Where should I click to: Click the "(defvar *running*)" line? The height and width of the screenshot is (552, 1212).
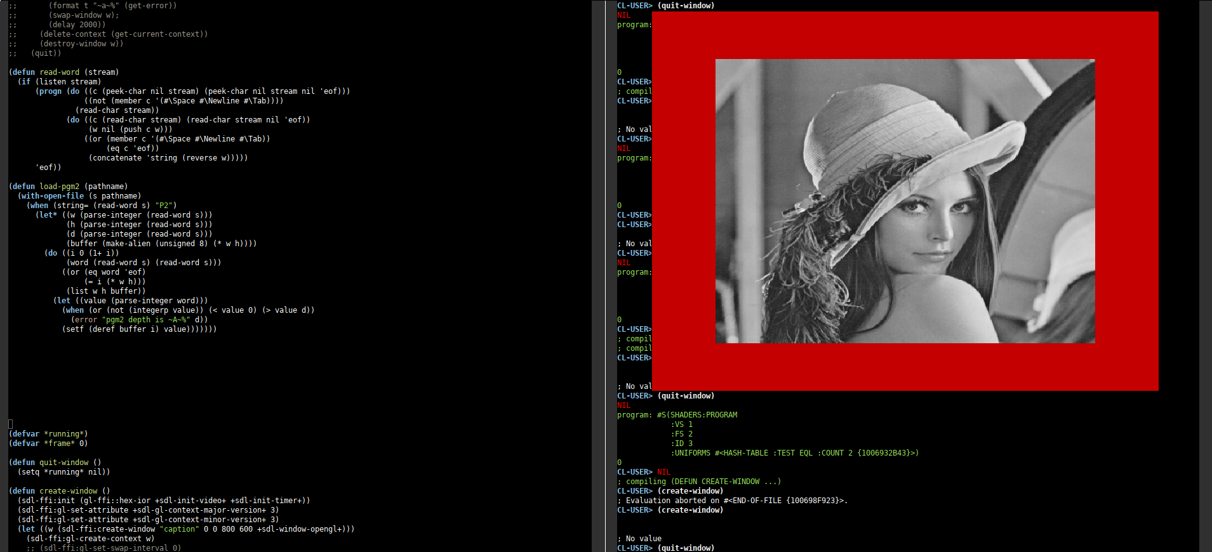tap(48, 434)
